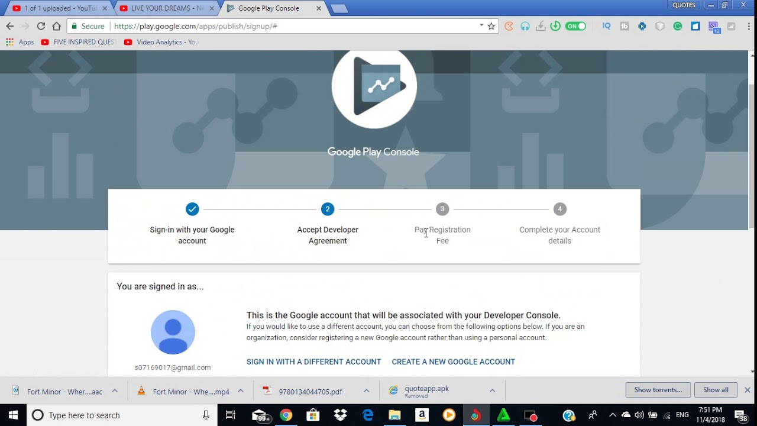Open the purple extension with 12 badge
The width and height of the screenshot is (757, 426).
pos(714,27)
